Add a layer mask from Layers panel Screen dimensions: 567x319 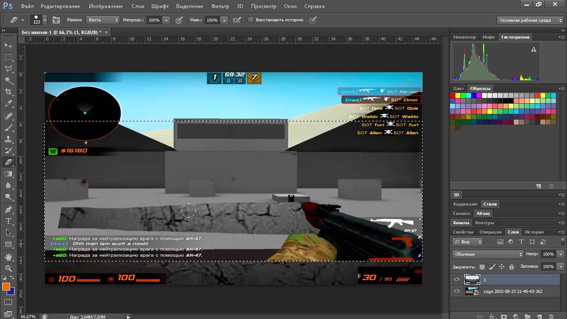(x=504, y=316)
